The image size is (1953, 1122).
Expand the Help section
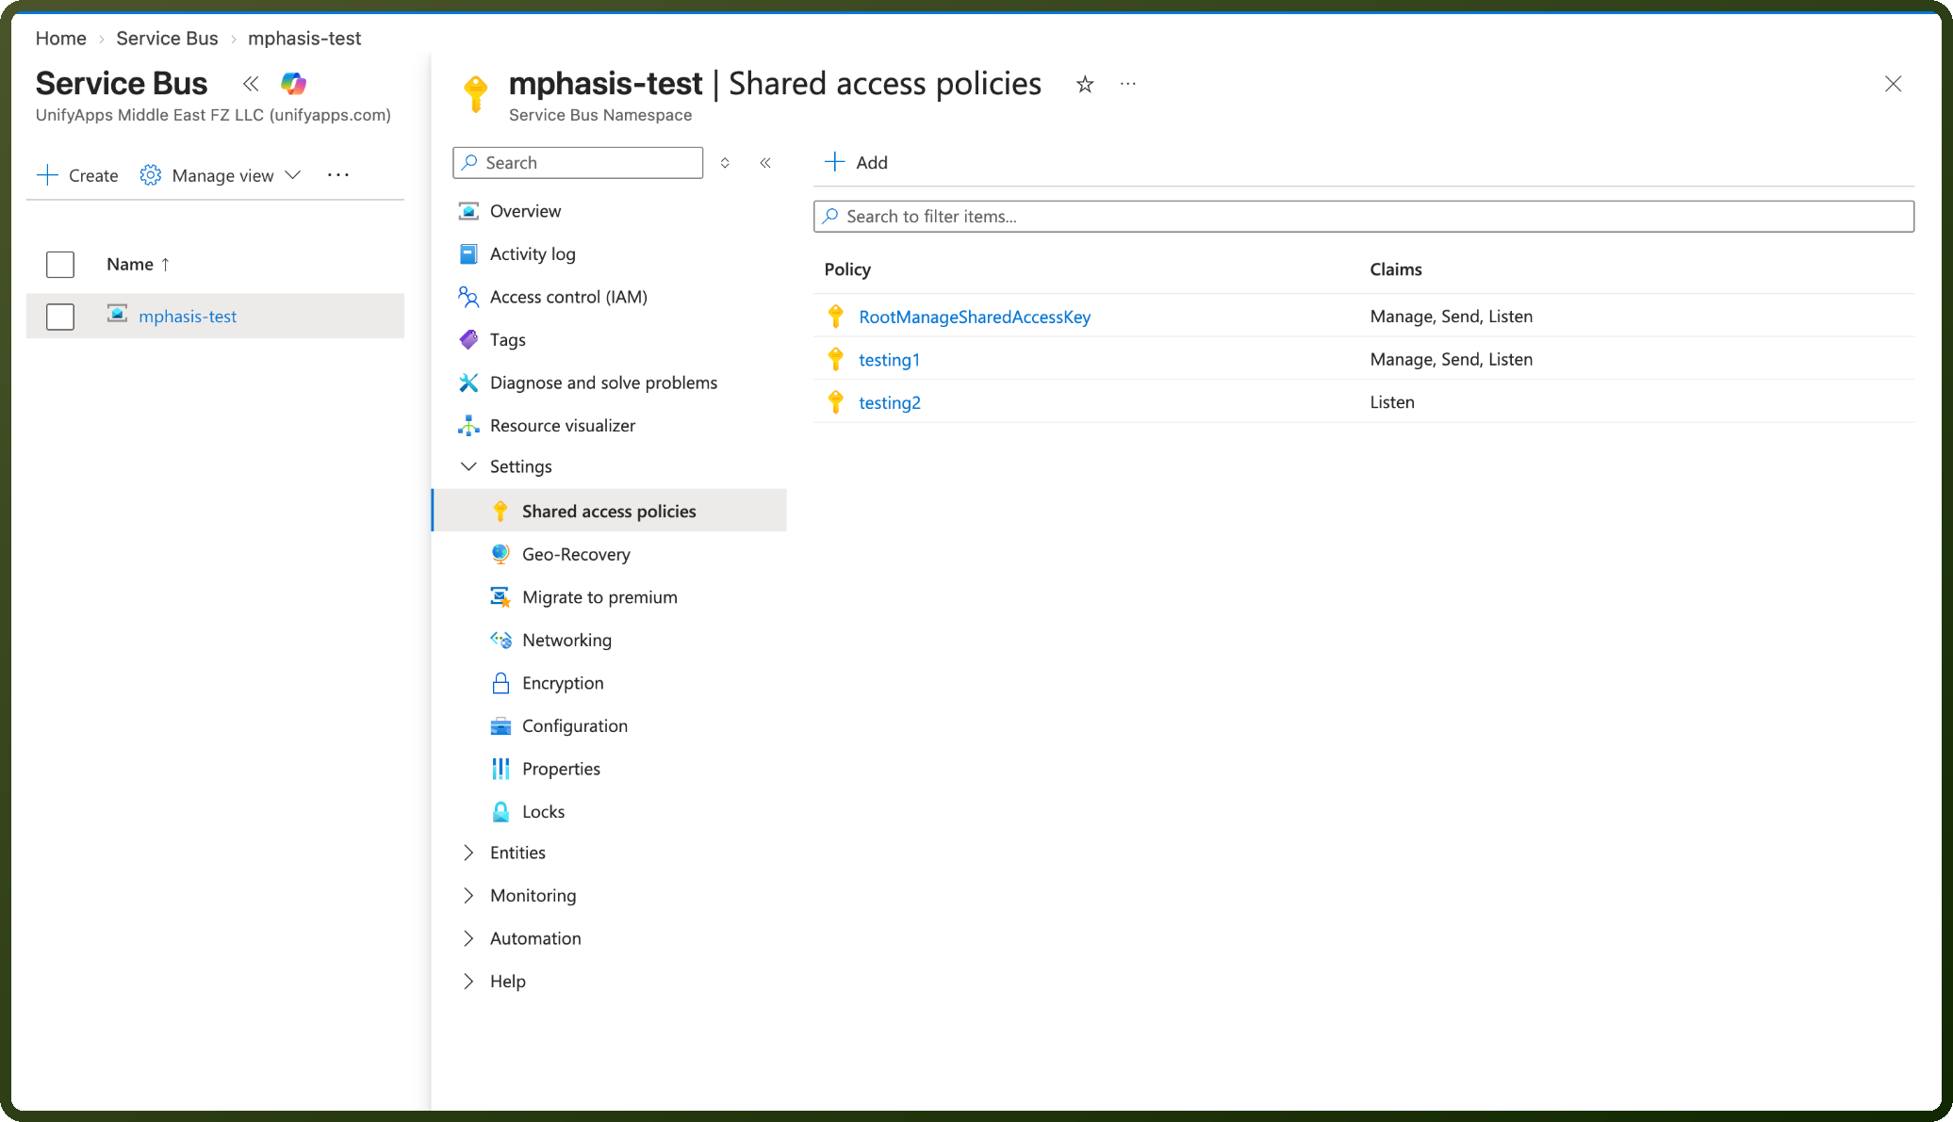pyautogui.click(x=468, y=982)
